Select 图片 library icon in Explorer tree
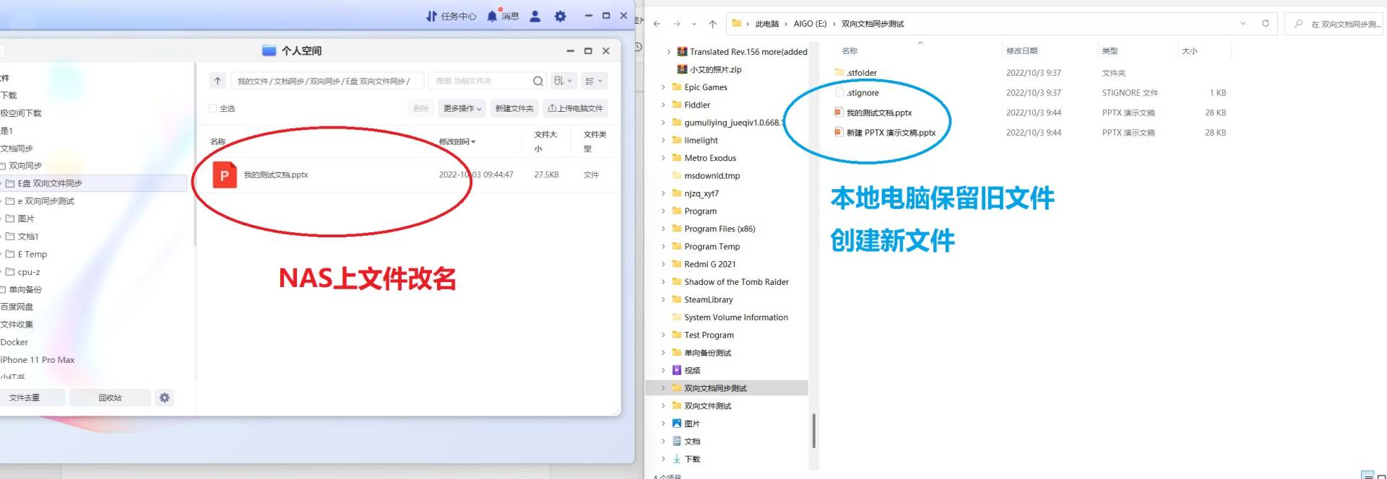The width and height of the screenshot is (1387, 479). point(677,423)
